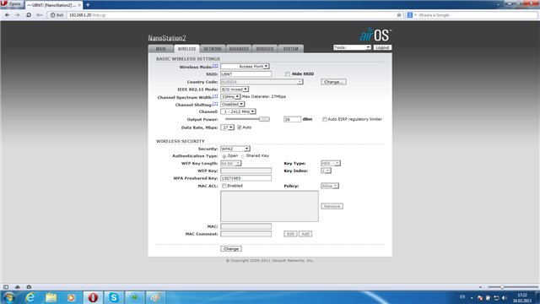Click the SSID input field
The height and width of the screenshot is (304, 540).
(x=246, y=74)
